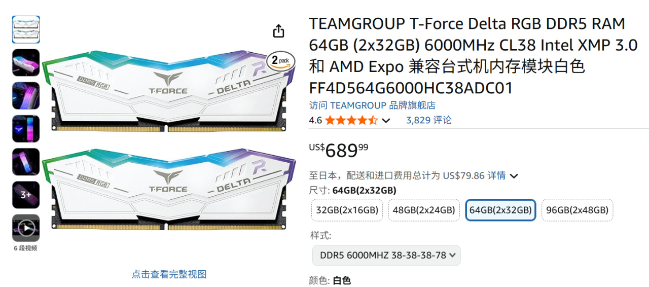This screenshot has height=287, width=649.
Task: Click the DELTA logo on the bottom RAM stick
Action: [x=233, y=184]
